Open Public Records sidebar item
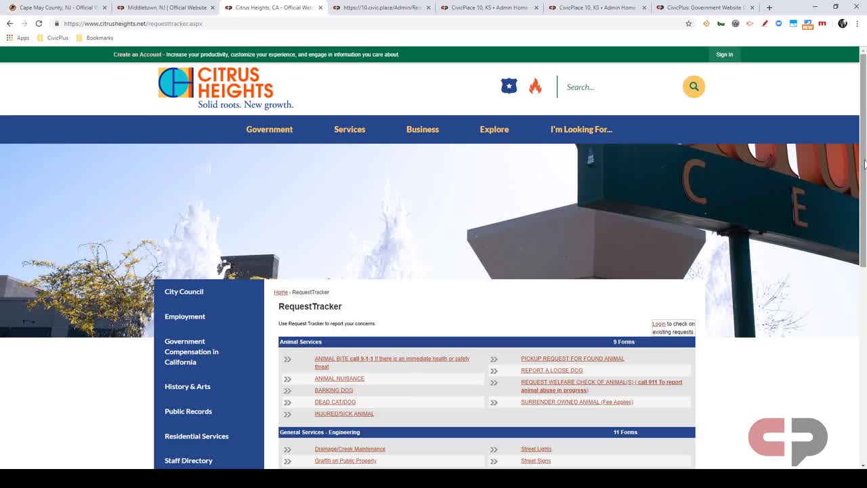Image resolution: width=867 pixels, height=488 pixels. point(188,411)
